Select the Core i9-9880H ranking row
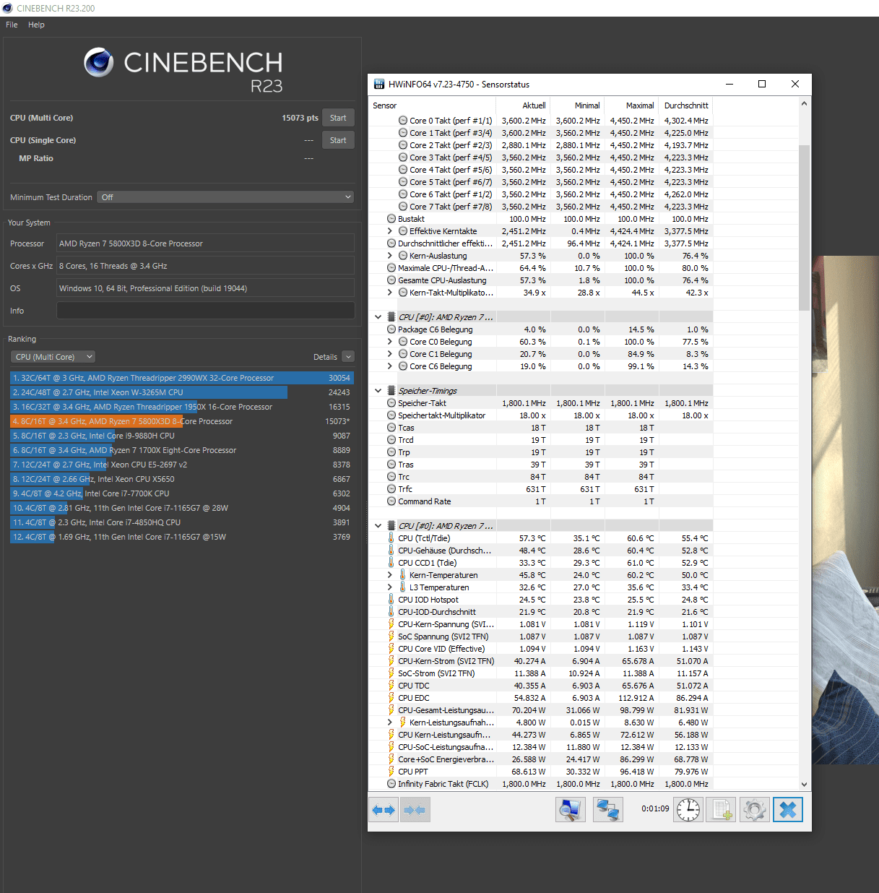The height and width of the screenshot is (893, 879). (182, 436)
